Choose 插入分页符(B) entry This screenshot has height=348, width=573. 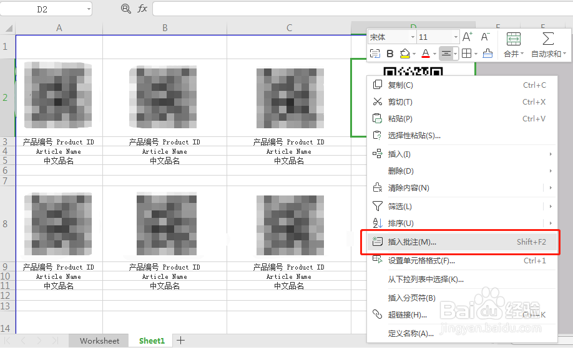[x=462, y=298]
